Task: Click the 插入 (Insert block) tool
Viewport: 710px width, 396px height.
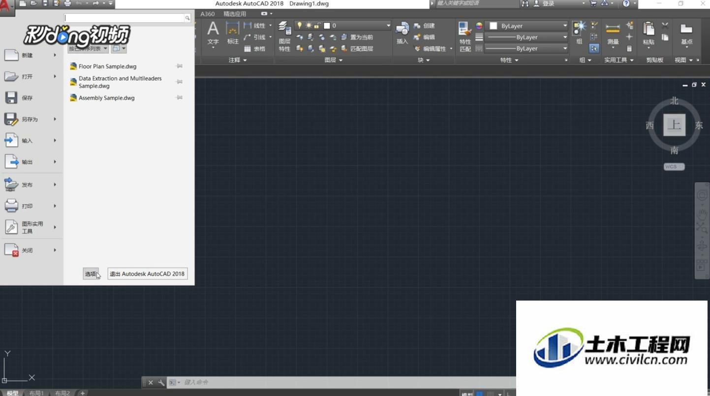Action: coord(402,33)
